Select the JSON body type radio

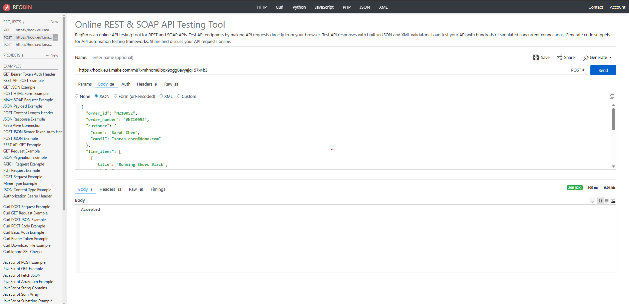pyautogui.click(x=96, y=96)
